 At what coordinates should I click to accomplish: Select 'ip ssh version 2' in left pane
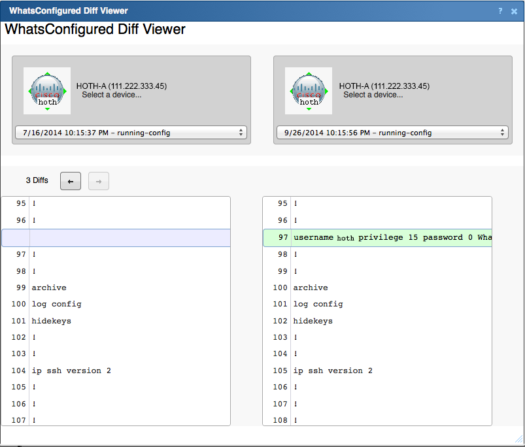[x=71, y=371]
